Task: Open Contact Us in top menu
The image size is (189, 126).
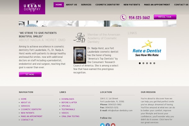Action: 181,5
